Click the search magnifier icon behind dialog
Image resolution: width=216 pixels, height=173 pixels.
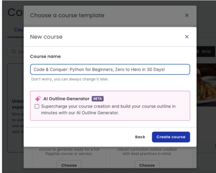point(14,52)
